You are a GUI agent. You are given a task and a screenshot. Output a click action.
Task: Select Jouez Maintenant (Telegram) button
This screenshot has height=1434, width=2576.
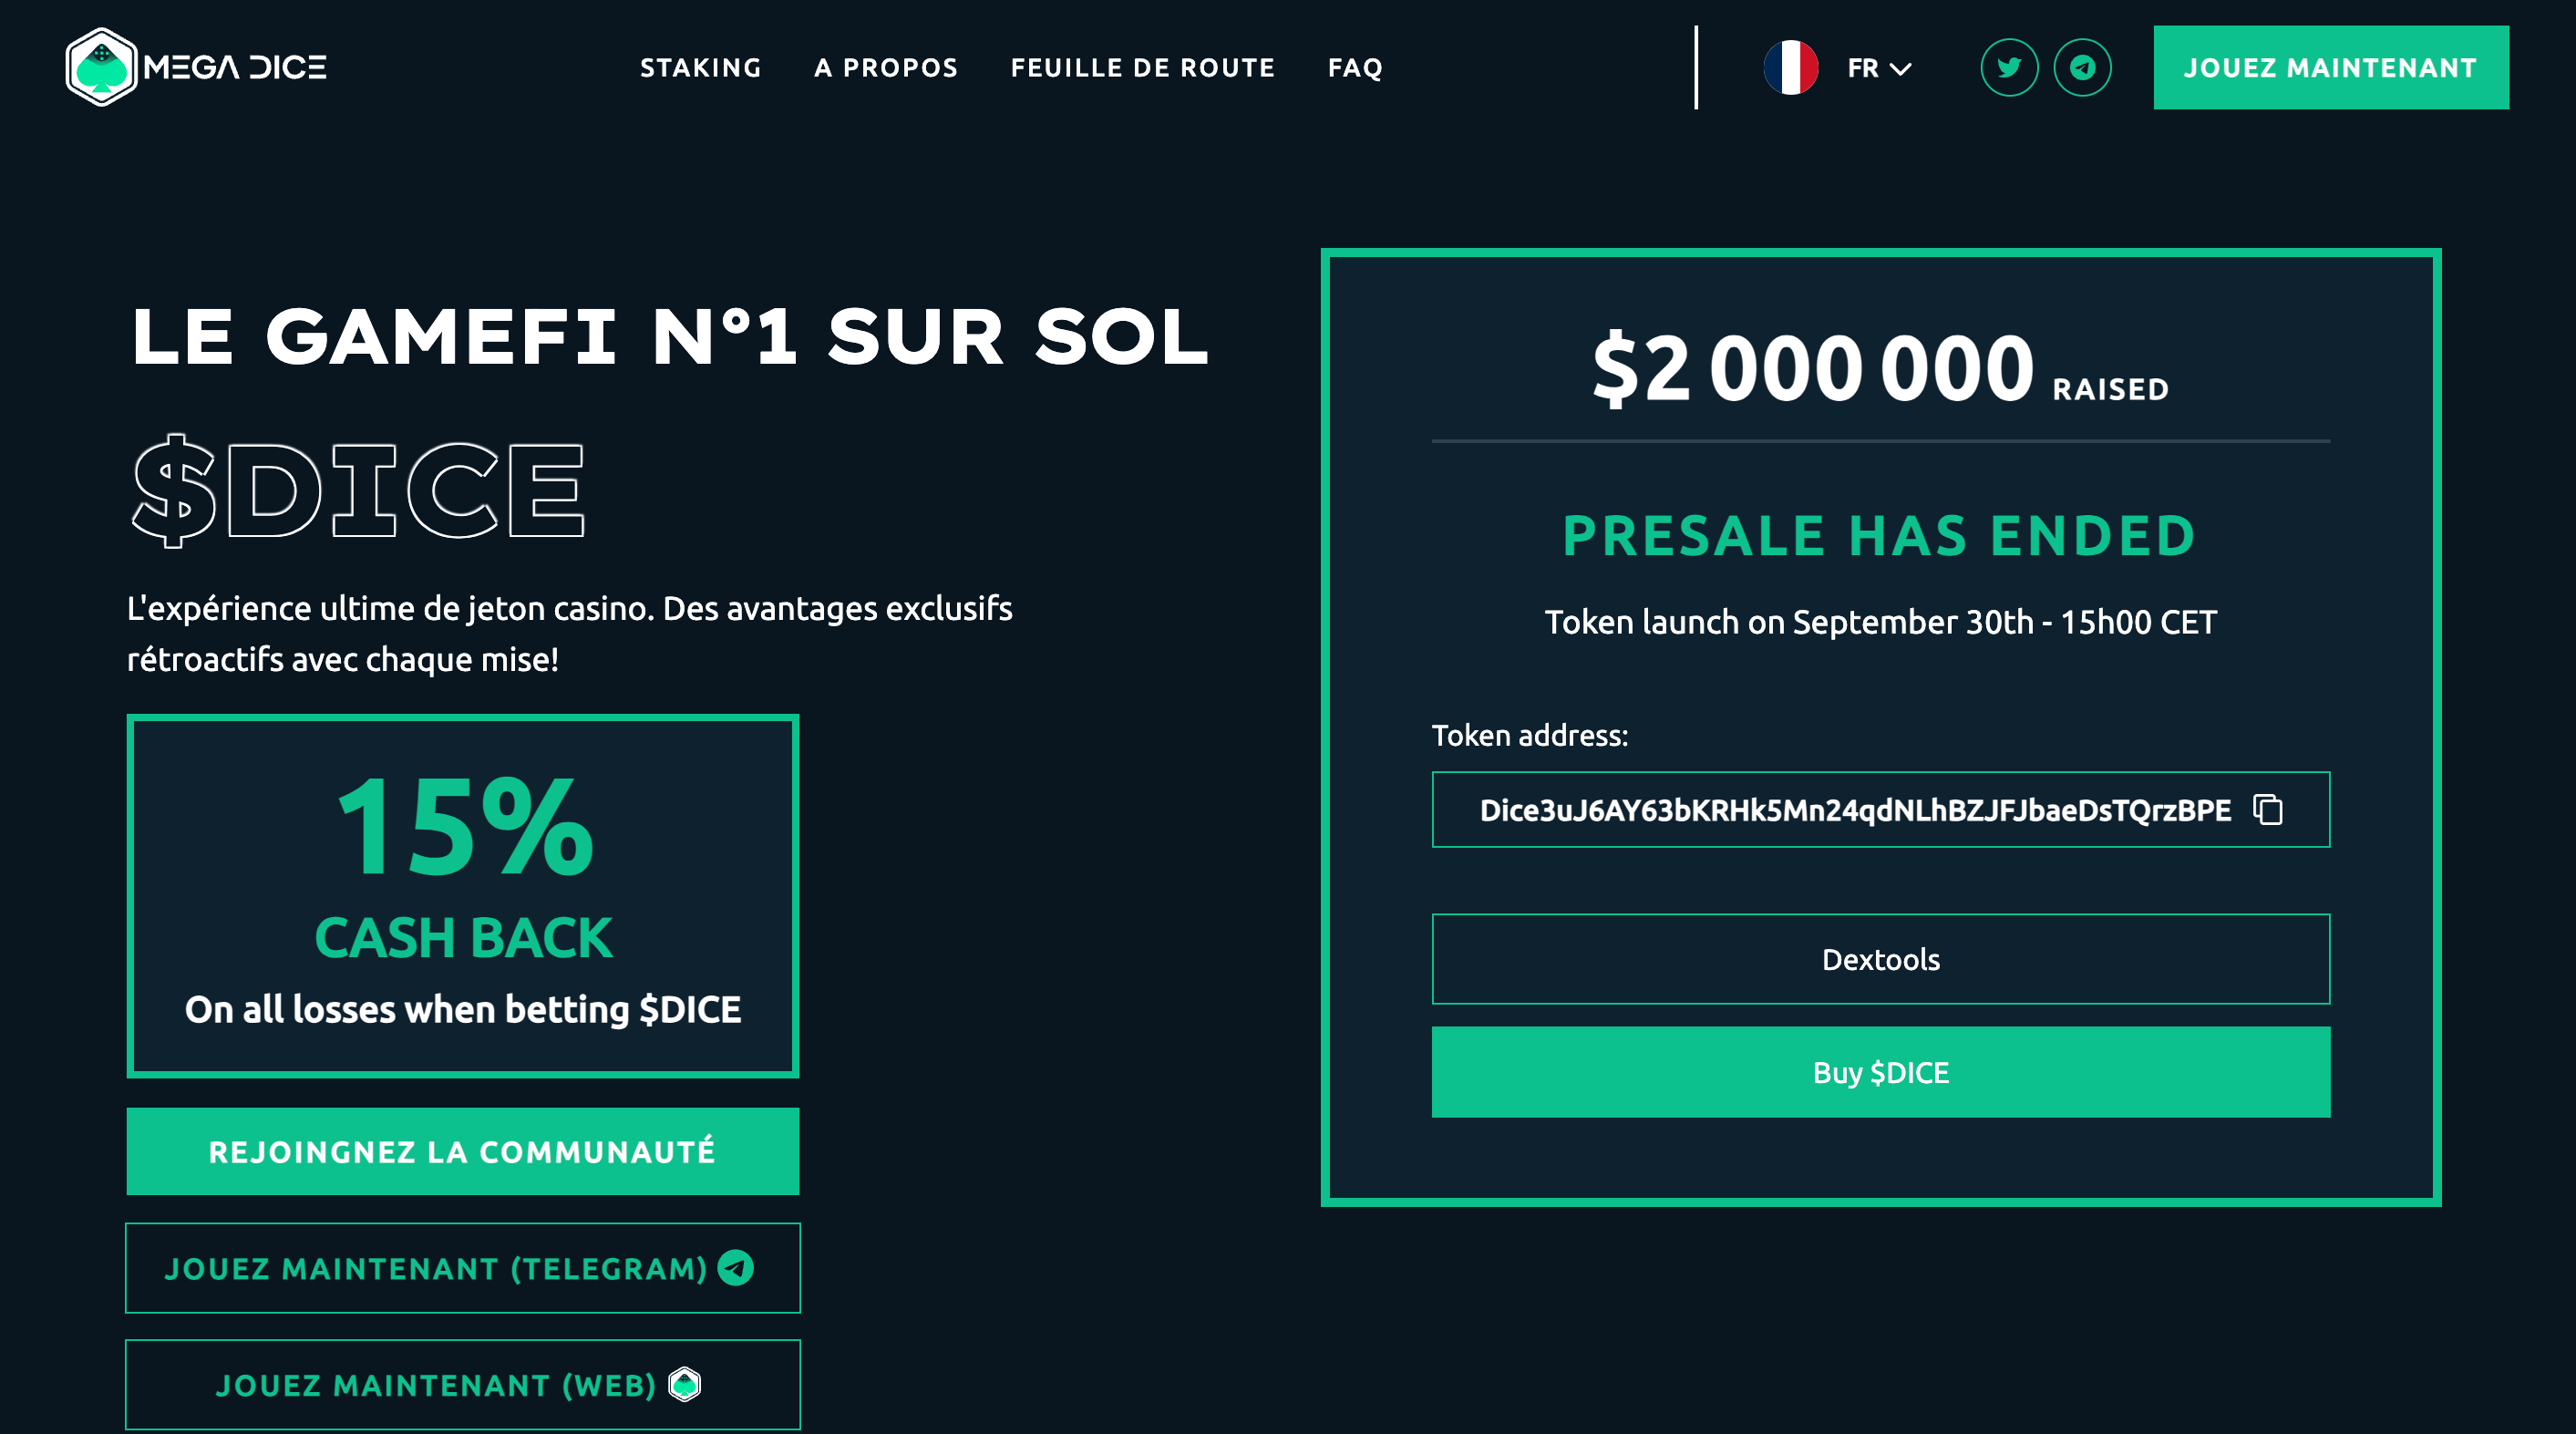pyautogui.click(x=436, y=1268)
